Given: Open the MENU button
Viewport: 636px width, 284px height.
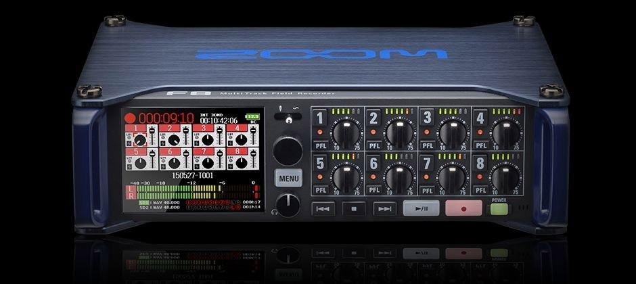Looking at the screenshot, I should [288, 178].
